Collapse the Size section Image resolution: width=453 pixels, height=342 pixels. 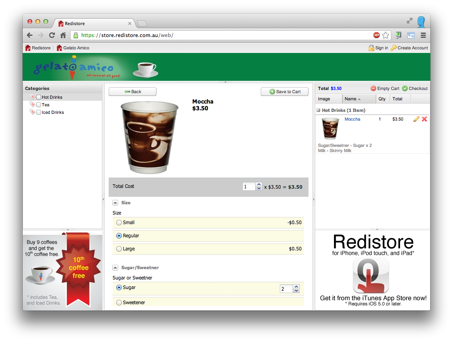(115, 203)
